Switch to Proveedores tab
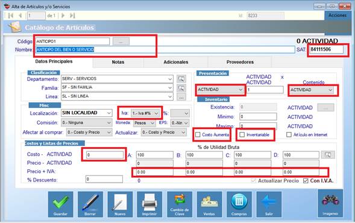The width and height of the screenshot is (355, 223). [240, 62]
